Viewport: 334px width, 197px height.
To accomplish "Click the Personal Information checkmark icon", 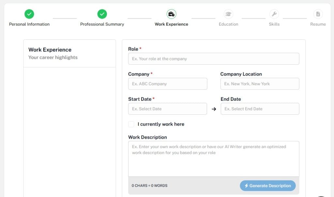I will pos(29,14).
